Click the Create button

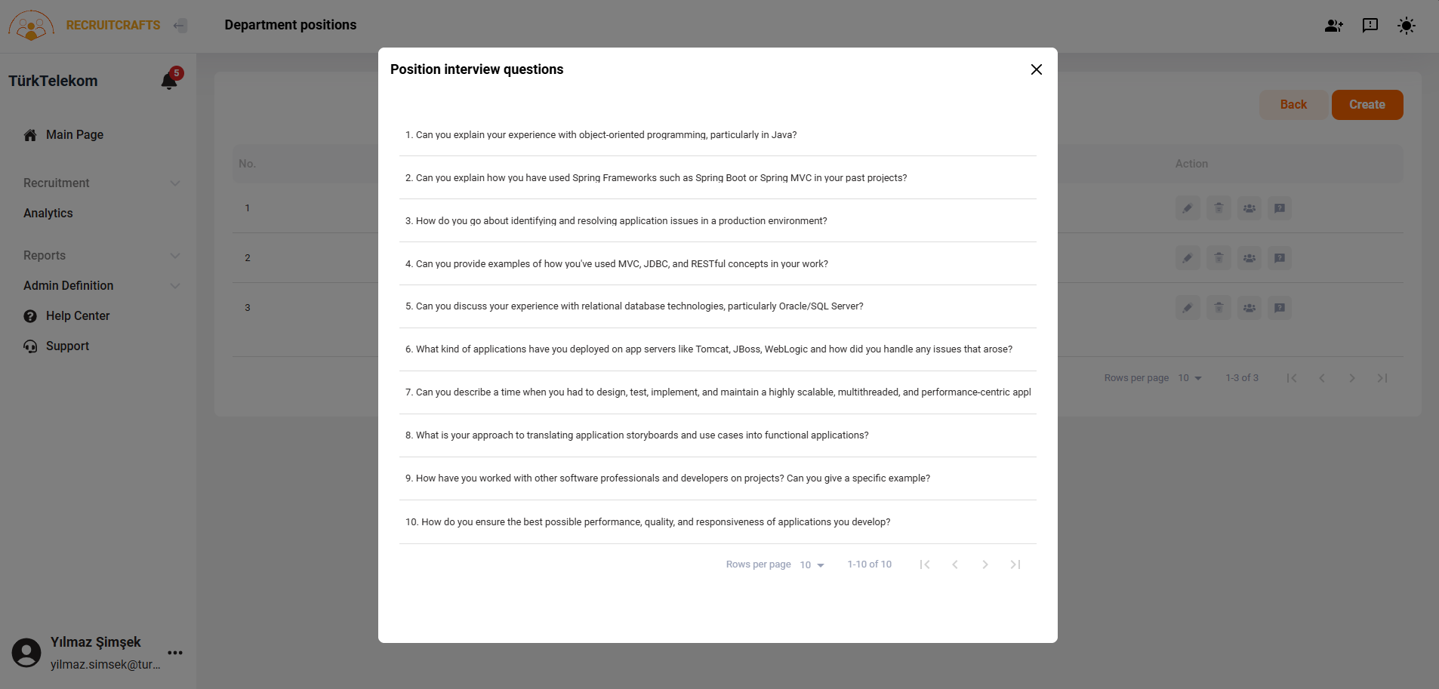(1367, 105)
